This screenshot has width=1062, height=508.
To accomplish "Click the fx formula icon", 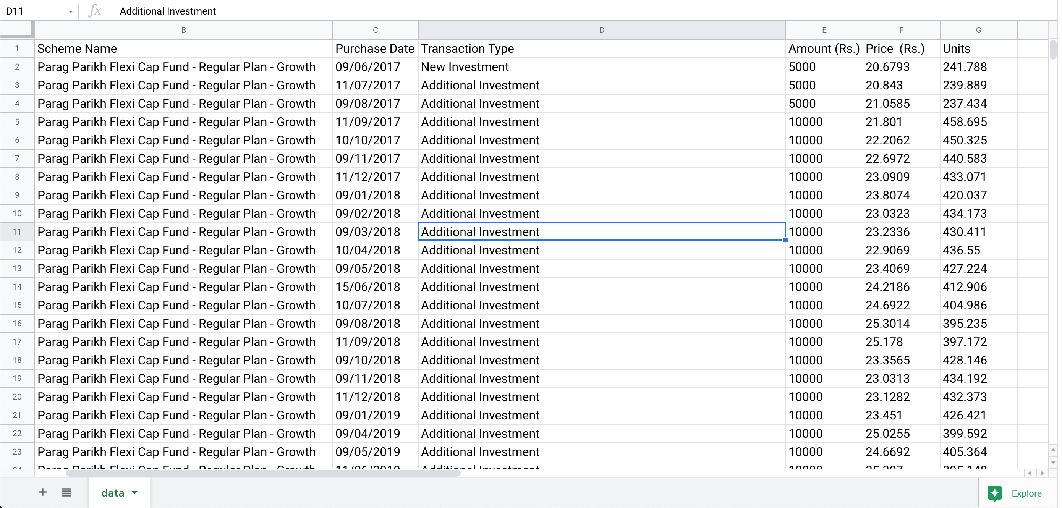I will (95, 11).
